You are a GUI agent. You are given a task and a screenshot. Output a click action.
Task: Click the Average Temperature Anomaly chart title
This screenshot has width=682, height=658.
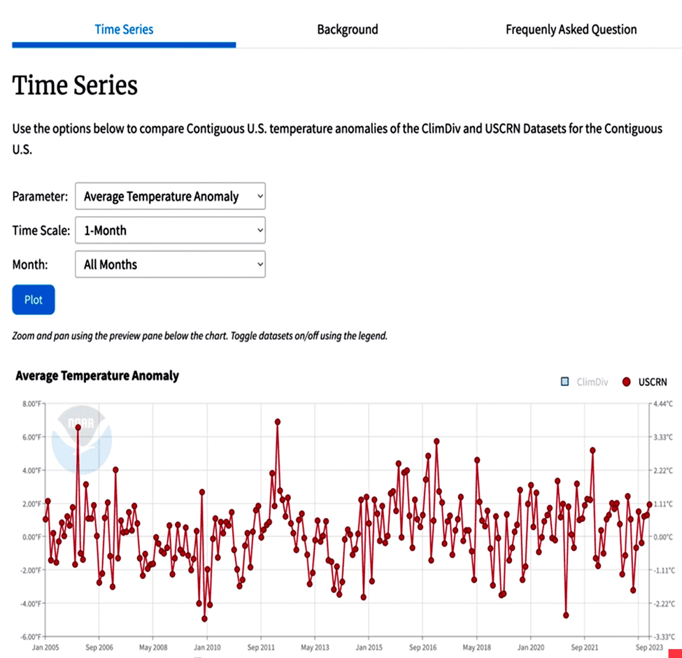(97, 376)
